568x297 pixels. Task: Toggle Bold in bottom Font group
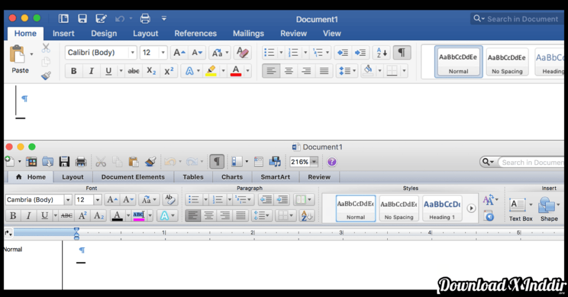pyautogui.click(x=13, y=216)
